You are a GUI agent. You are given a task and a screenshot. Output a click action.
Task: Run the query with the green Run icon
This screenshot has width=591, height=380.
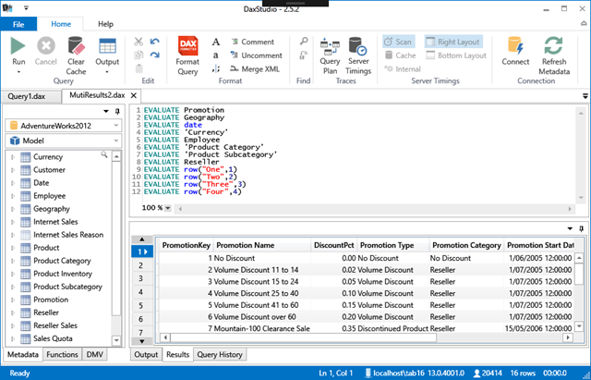pos(18,45)
